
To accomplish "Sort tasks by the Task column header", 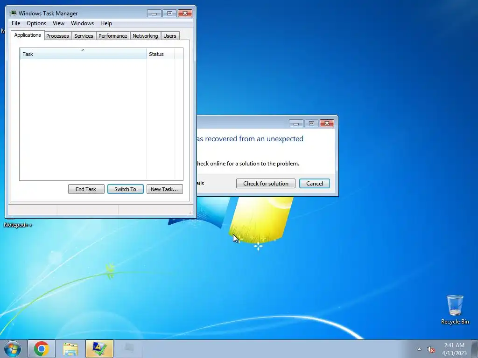I will point(83,54).
